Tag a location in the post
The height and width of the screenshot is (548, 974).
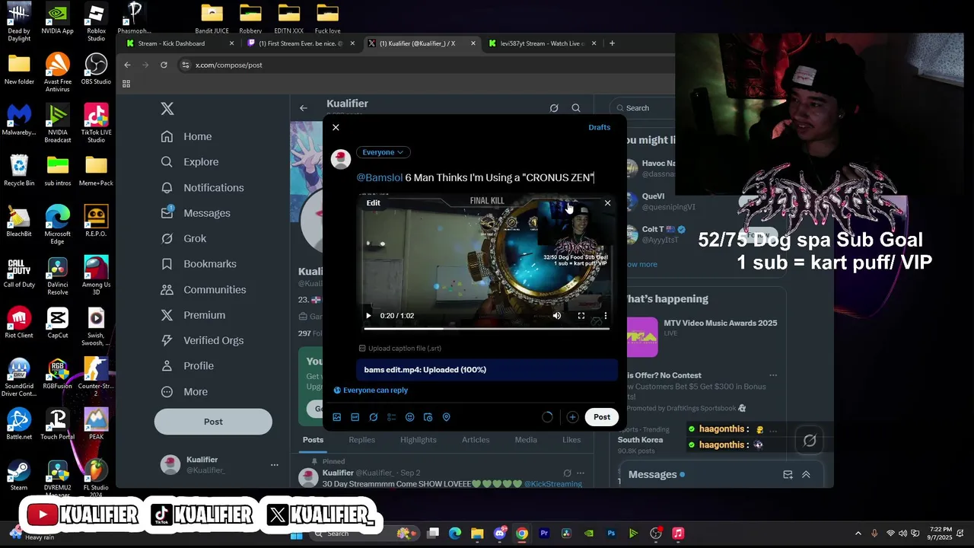tap(447, 417)
